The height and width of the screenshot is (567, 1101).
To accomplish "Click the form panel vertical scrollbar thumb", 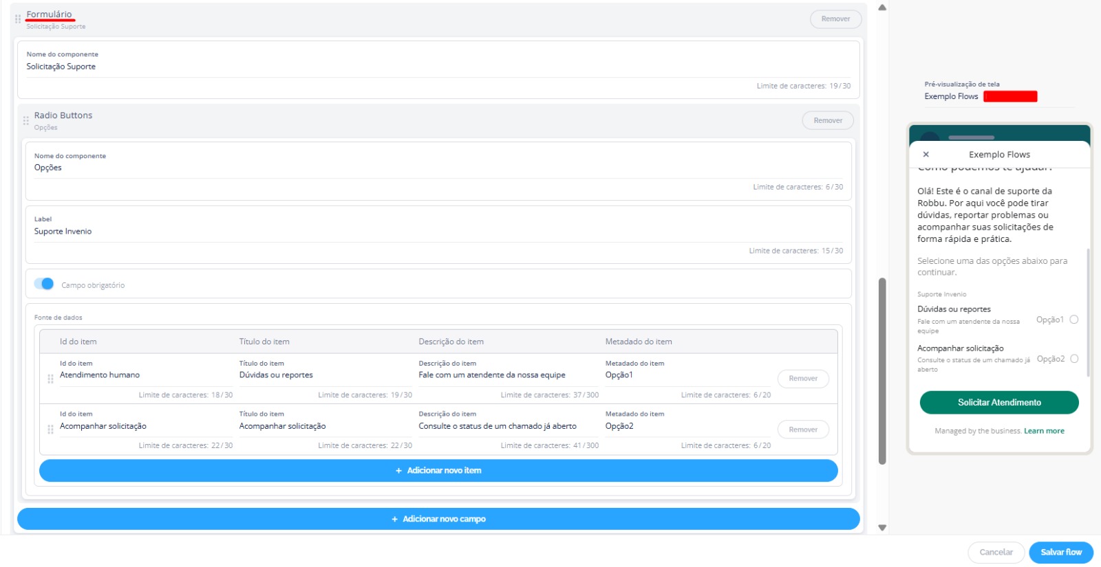I will 882,371.
